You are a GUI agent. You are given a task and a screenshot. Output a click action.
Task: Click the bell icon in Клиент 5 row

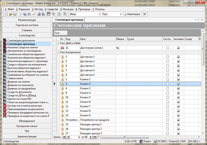click(62, 97)
